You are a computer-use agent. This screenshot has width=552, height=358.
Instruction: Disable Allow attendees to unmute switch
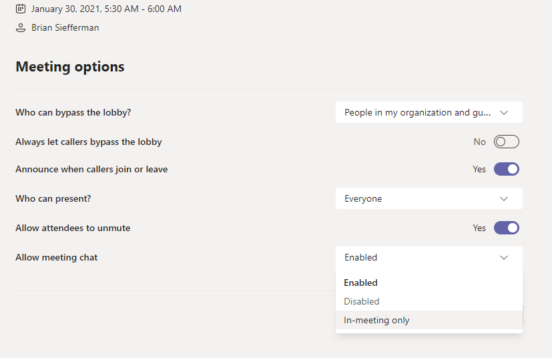point(506,228)
